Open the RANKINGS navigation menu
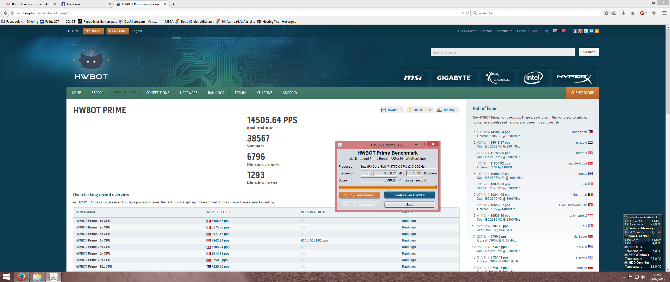This screenshot has height=282, width=670. 216,93
